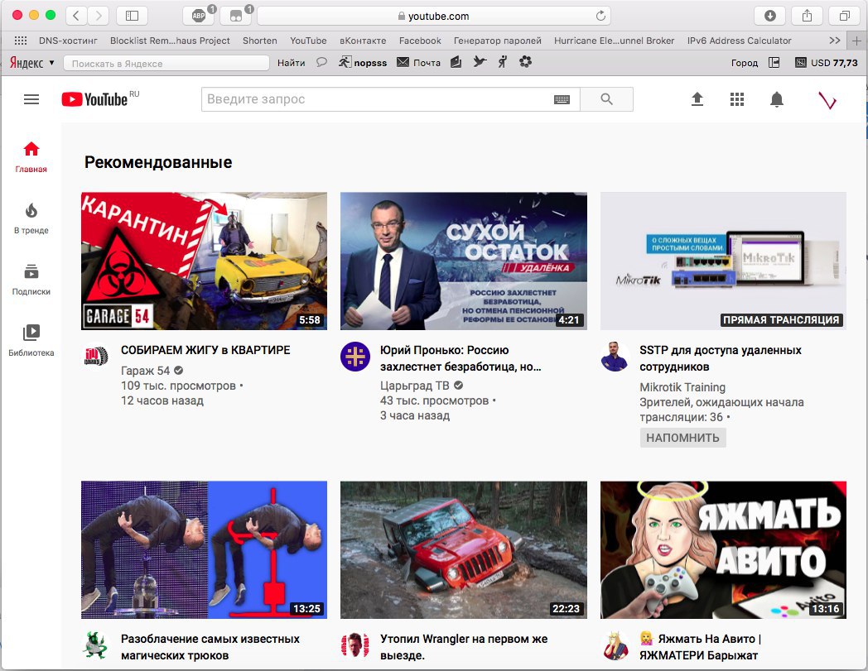Open the YouTube apps grid icon

pos(737,99)
